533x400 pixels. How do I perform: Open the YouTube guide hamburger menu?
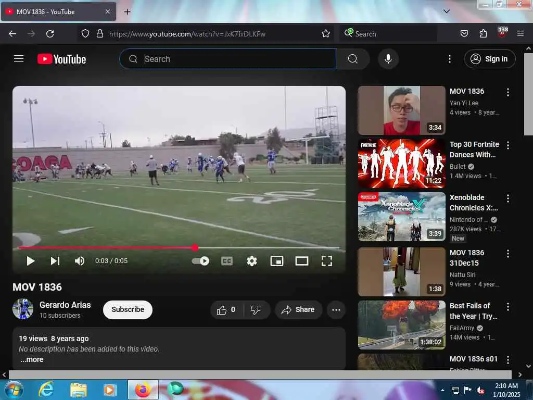pyautogui.click(x=19, y=59)
